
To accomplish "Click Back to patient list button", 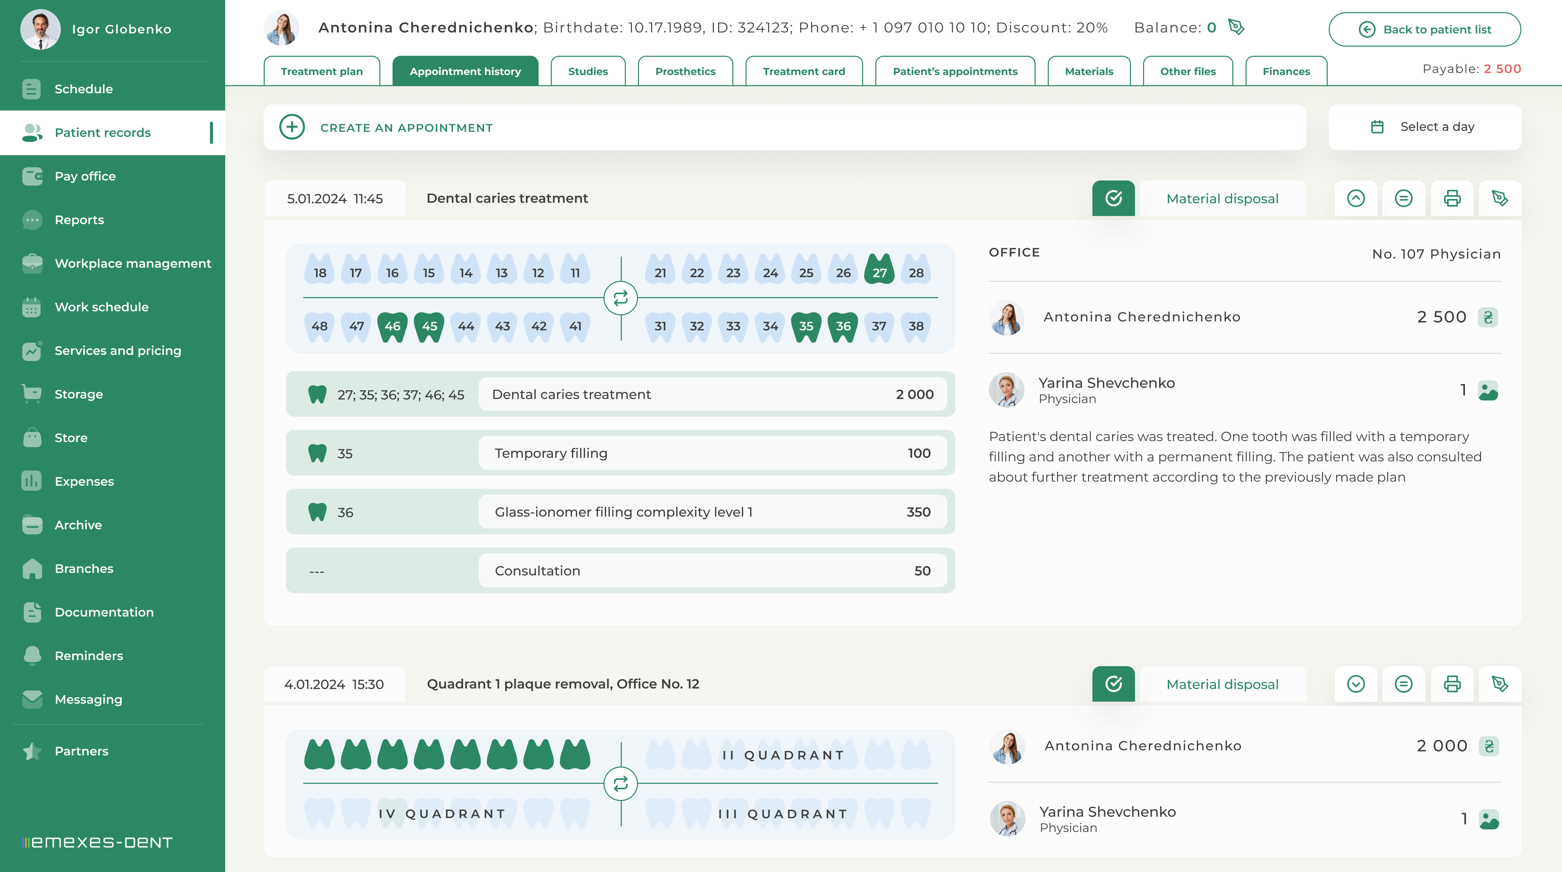I will 1424,29.
